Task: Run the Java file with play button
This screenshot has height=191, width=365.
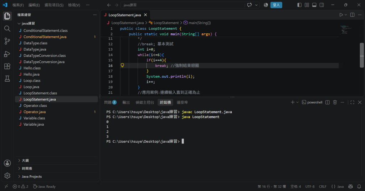Action: (341, 15)
